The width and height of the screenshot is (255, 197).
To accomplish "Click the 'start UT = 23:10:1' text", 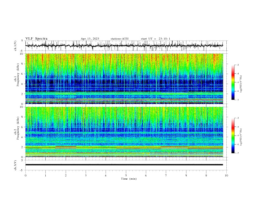I will 156,39.
